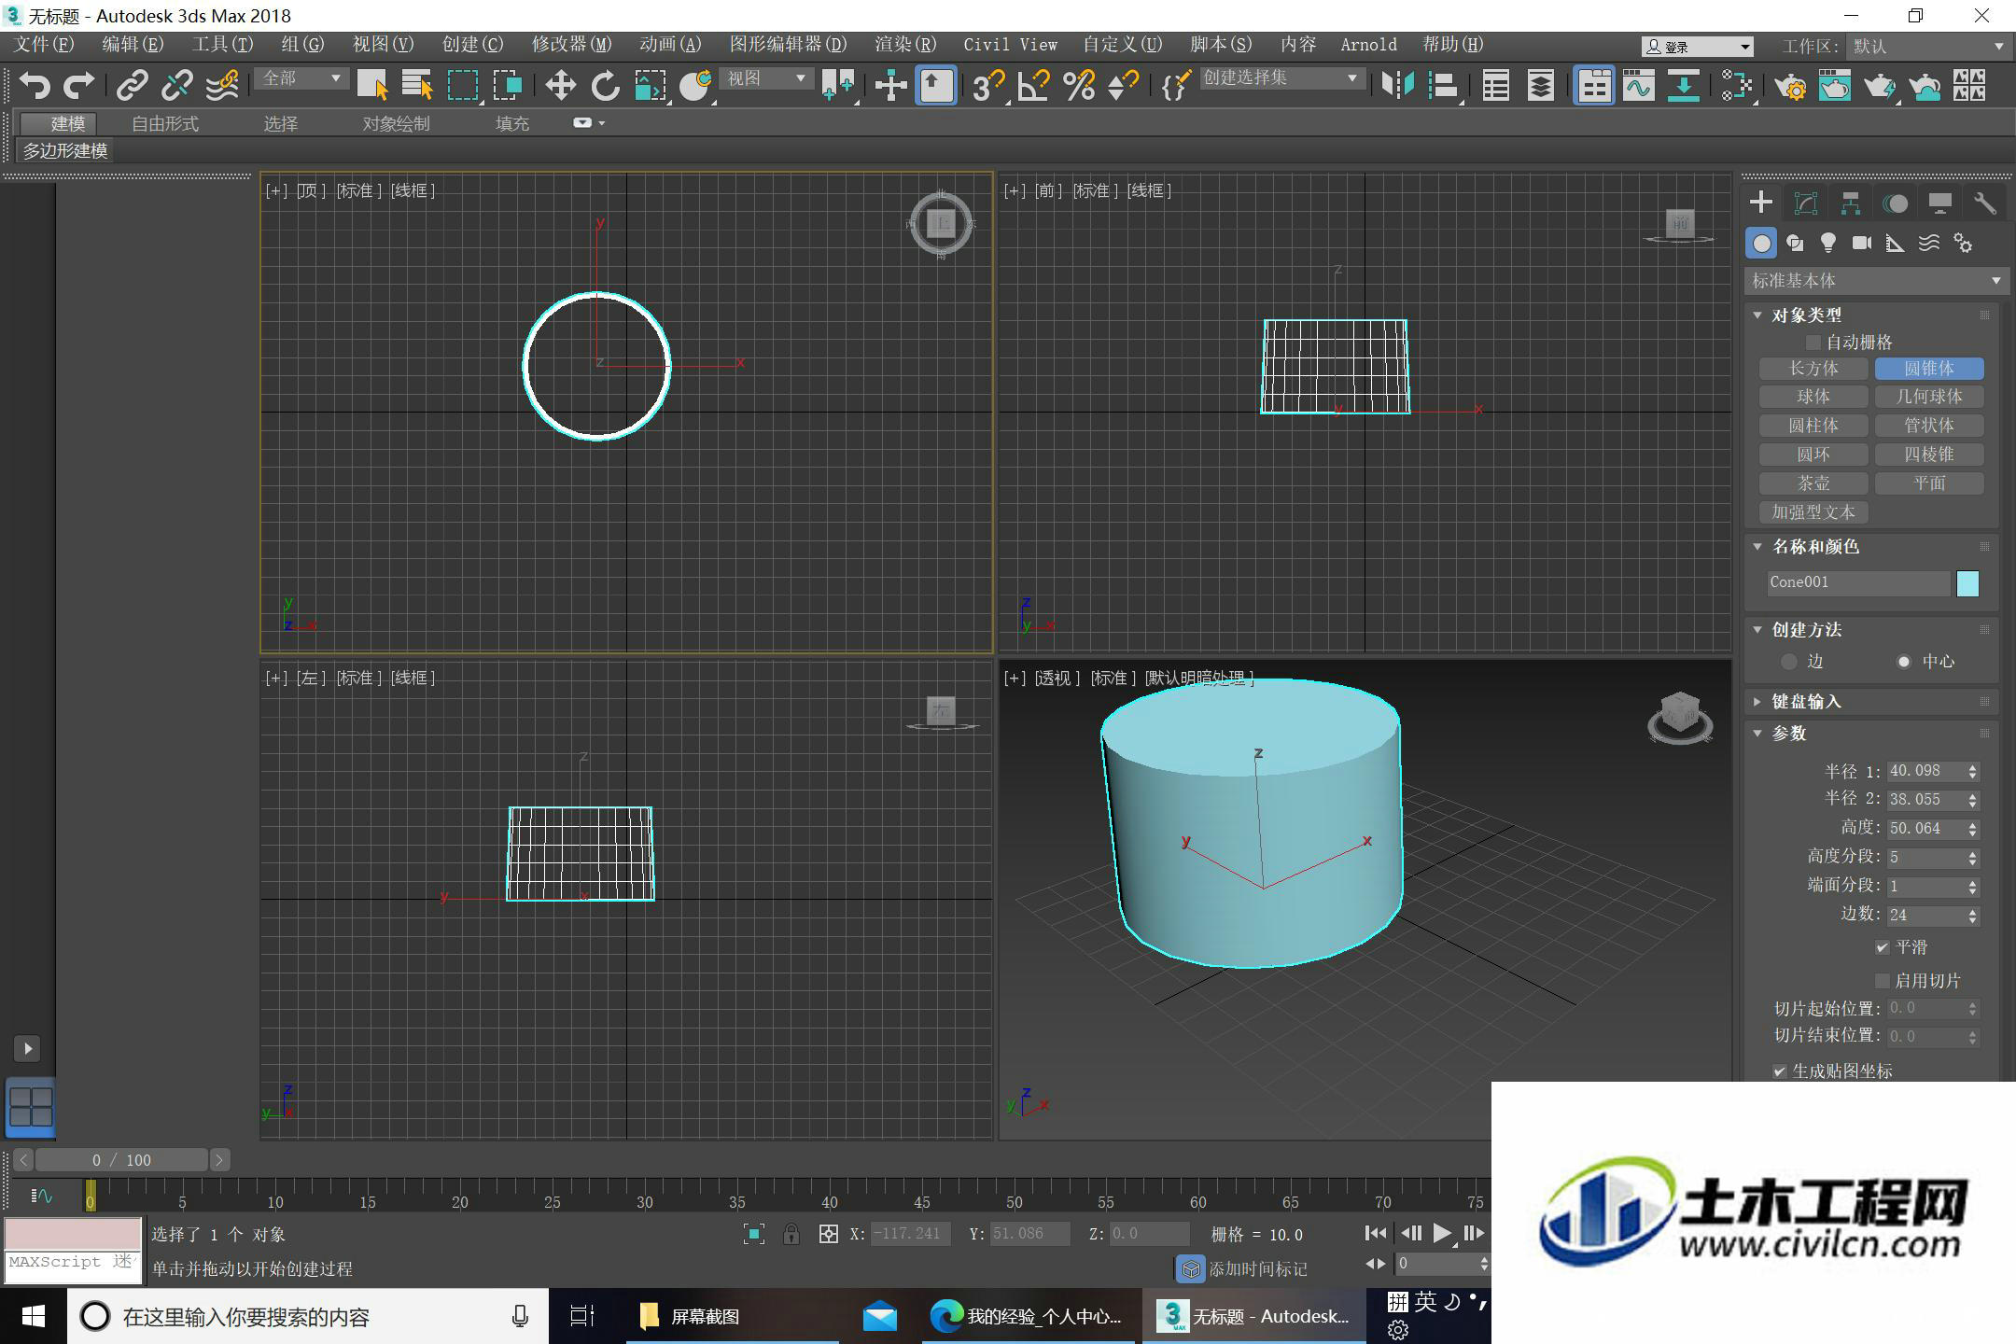The height and width of the screenshot is (1344, 2016).
Task: Open the 视图 reference coordinate dropdown
Action: 766,79
